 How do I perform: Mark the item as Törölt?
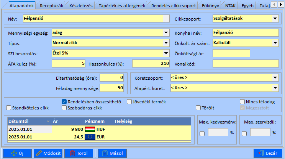point(198,108)
